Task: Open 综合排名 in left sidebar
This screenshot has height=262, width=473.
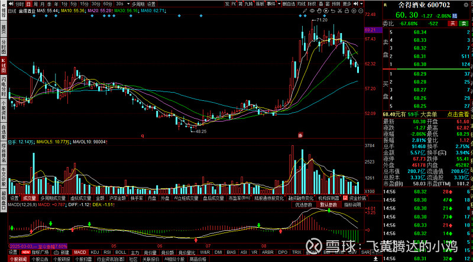Action: (4, 152)
